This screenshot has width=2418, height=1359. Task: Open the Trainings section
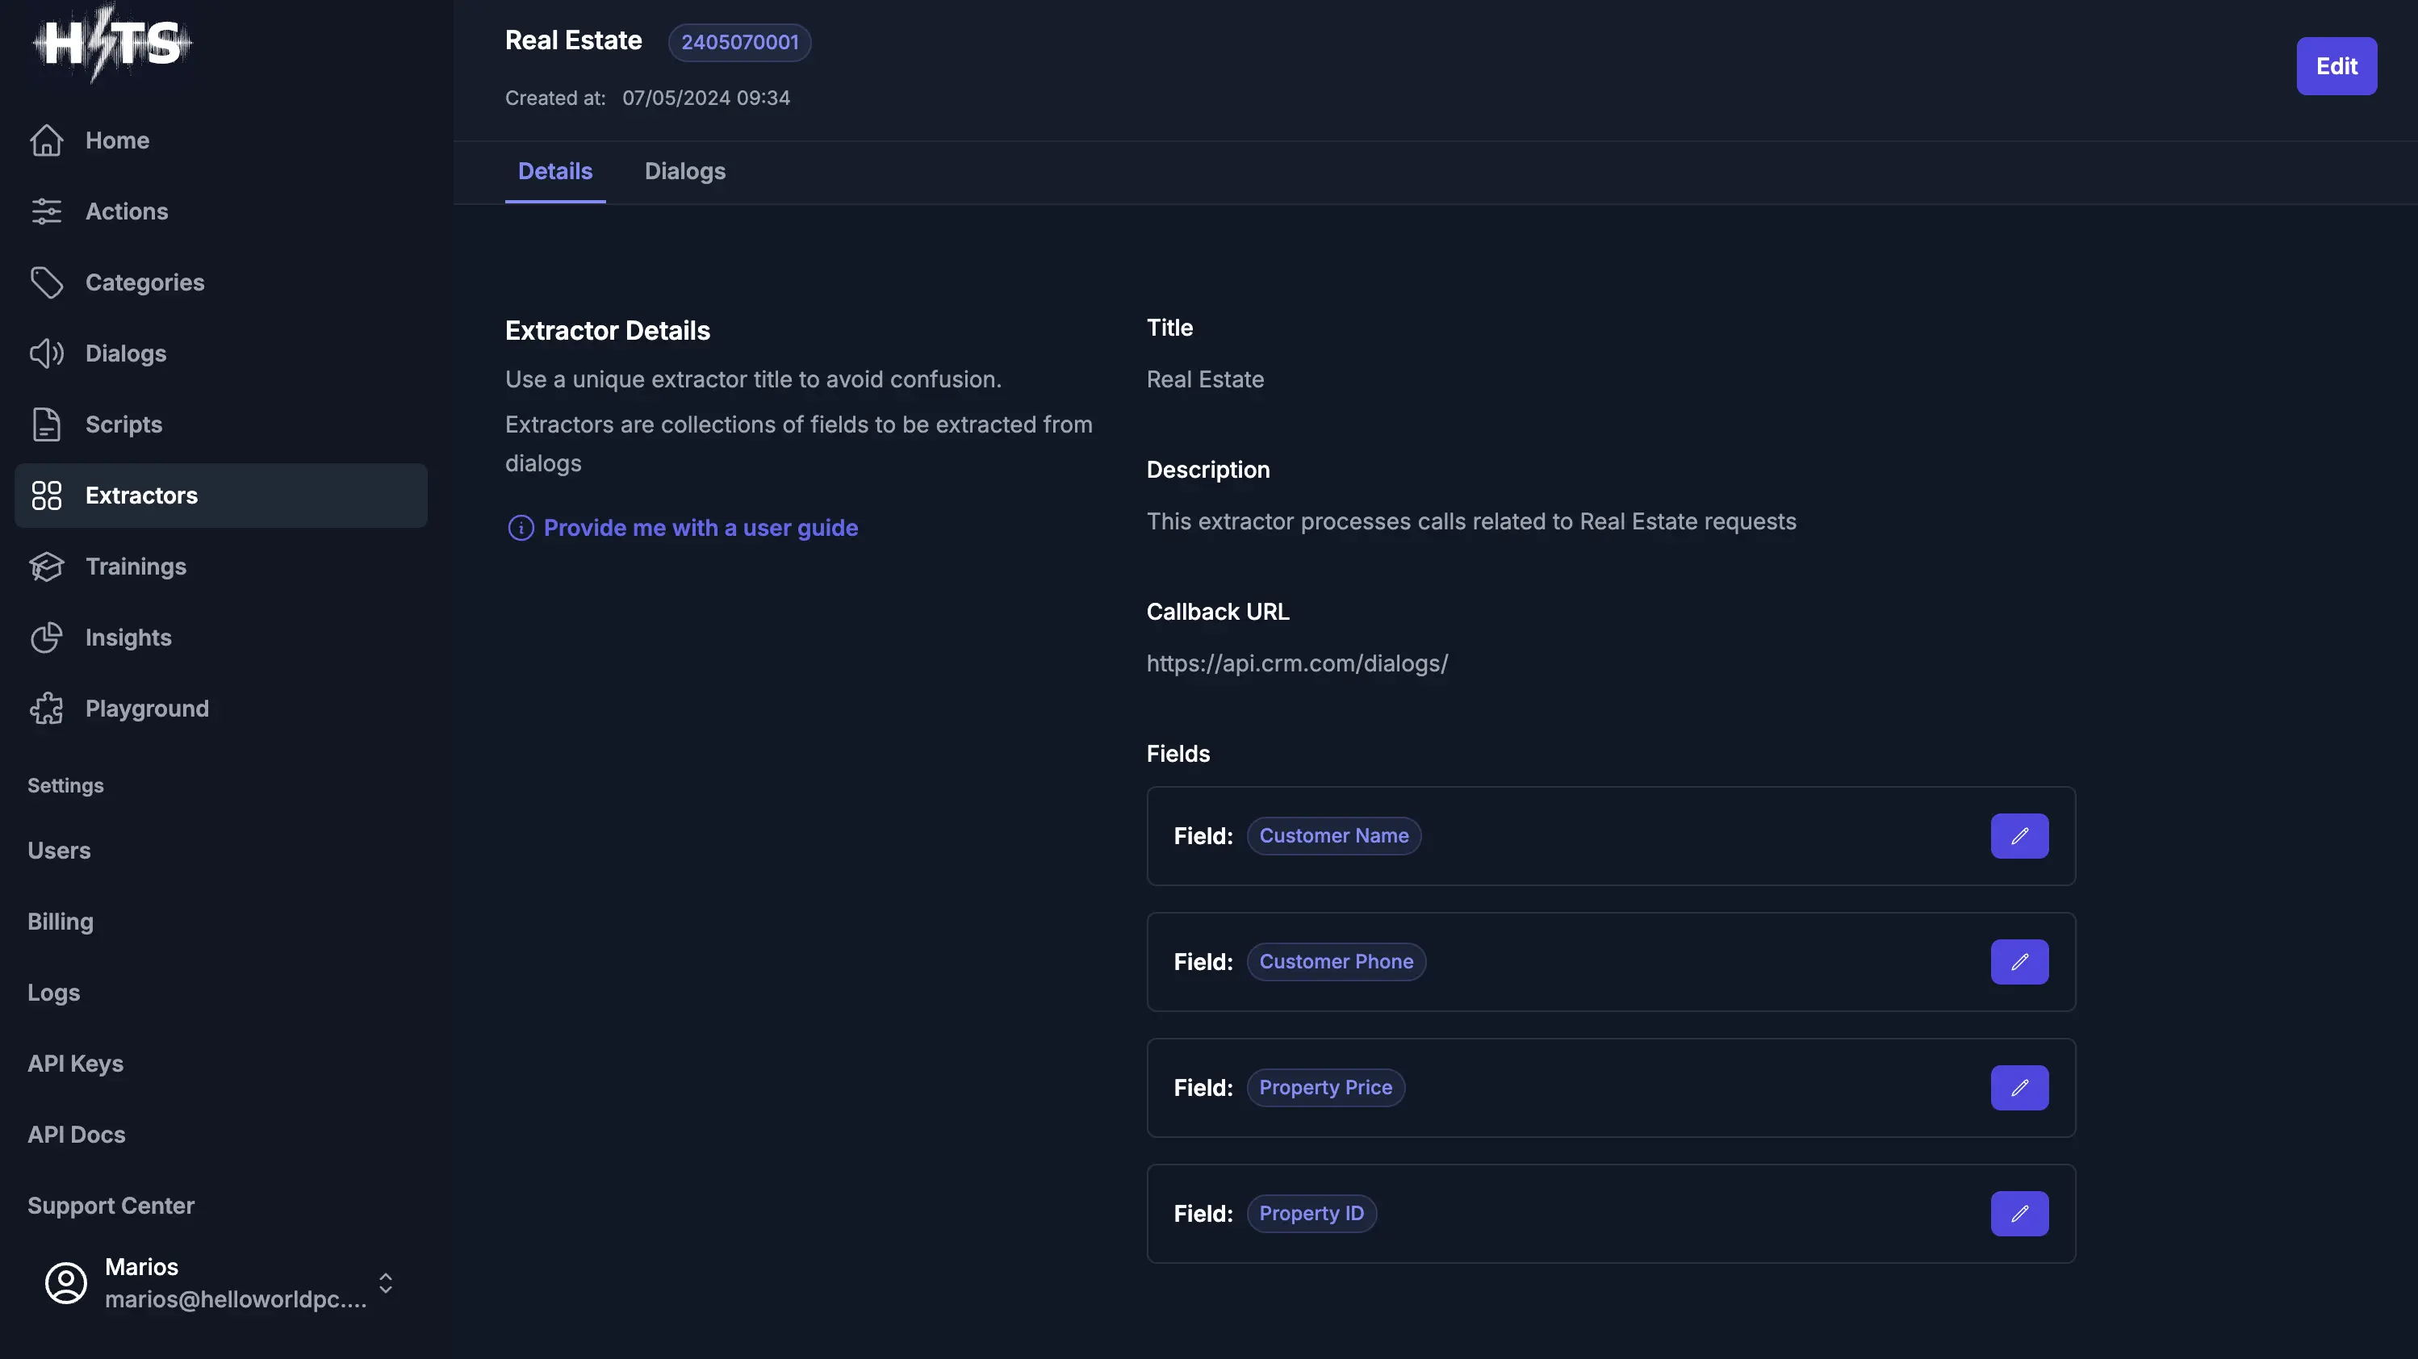point(136,566)
